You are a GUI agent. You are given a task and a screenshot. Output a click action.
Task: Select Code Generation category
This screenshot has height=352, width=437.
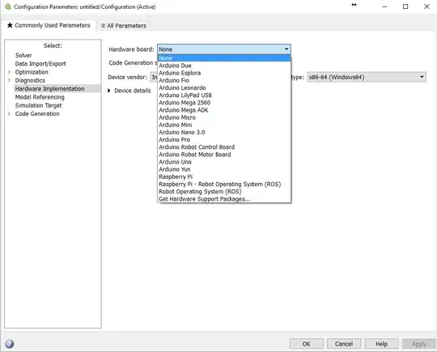tap(37, 114)
